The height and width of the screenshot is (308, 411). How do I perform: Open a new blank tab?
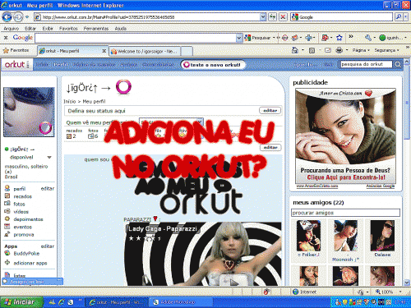pyautogui.click(x=187, y=51)
